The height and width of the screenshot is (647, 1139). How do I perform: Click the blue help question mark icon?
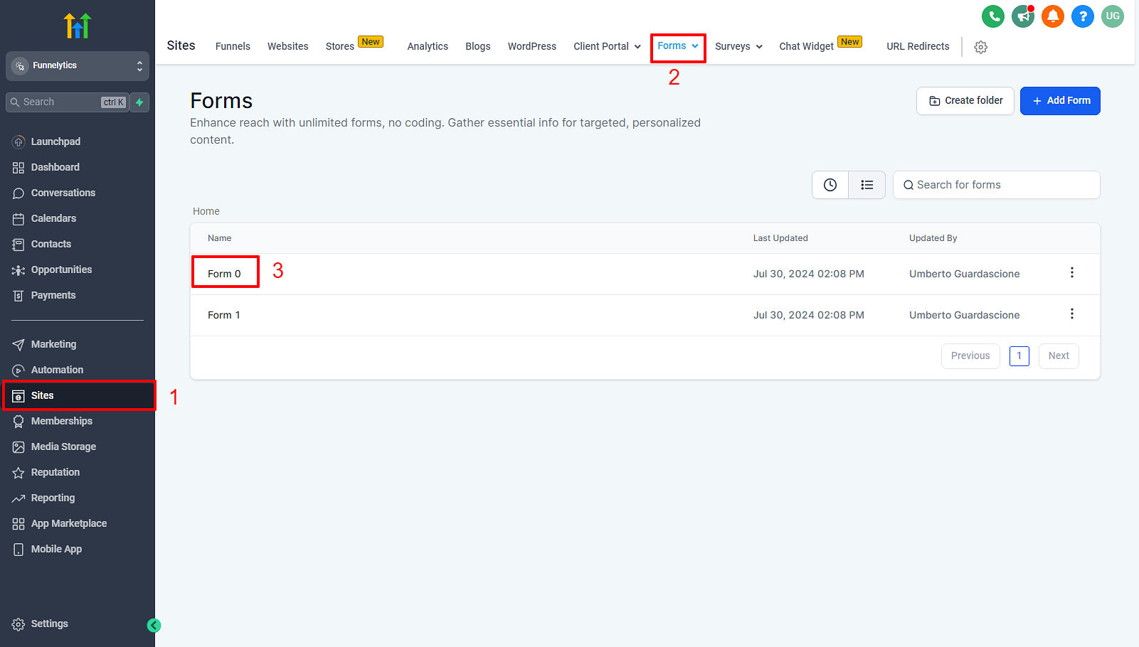[x=1083, y=16]
